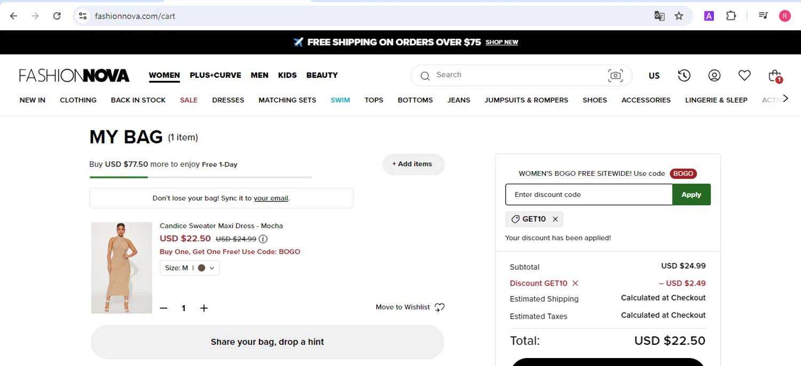Decrease item quantity with minus button
The height and width of the screenshot is (366, 801).
coord(164,308)
